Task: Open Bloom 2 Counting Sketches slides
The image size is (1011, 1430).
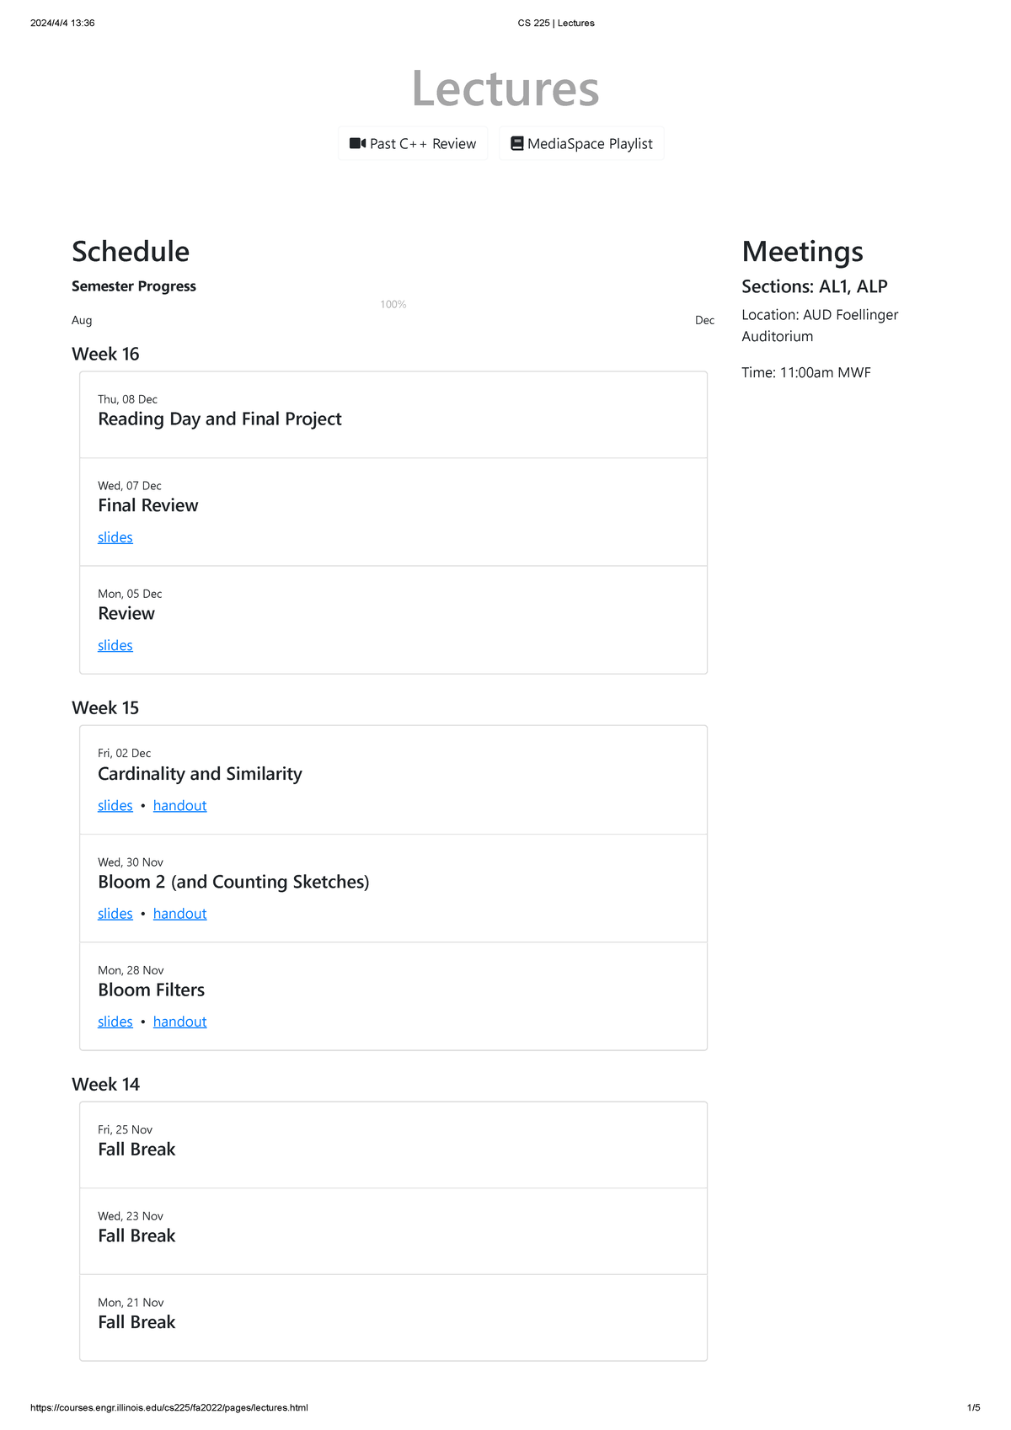Action: coord(115,913)
